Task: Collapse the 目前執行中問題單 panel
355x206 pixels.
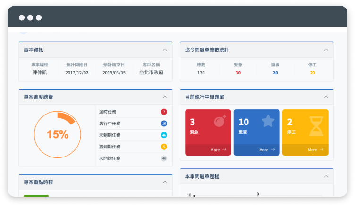Action: coord(326,97)
